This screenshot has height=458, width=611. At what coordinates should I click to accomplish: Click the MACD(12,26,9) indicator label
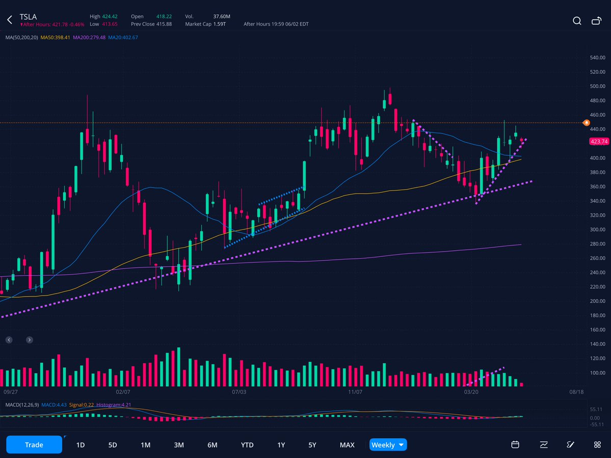click(x=22, y=405)
